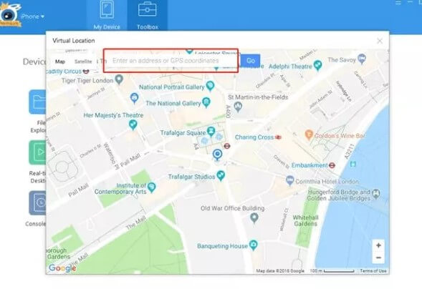
Task: Select Trafalgar Square marker
Action: click(x=211, y=132)
